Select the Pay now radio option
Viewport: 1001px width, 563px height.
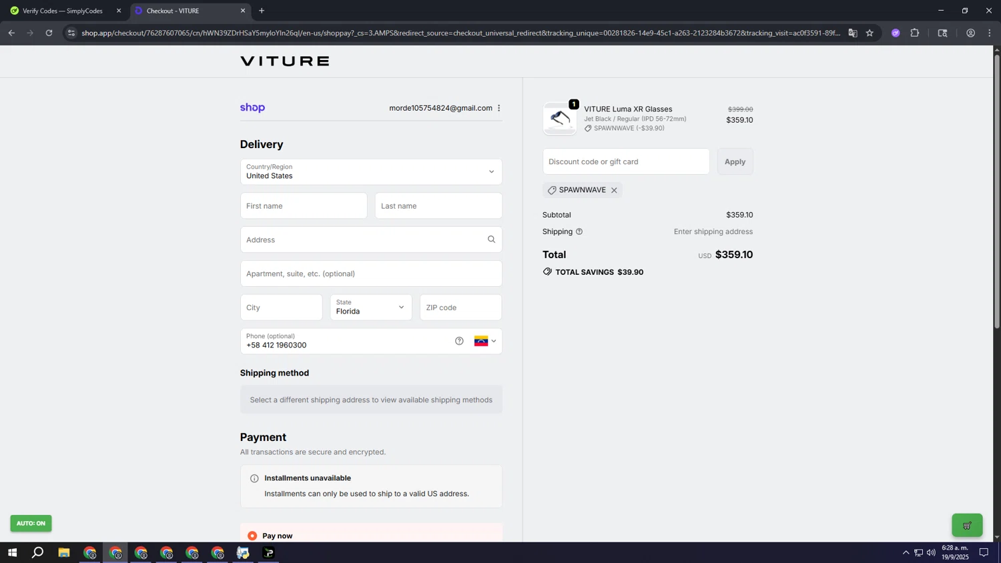[x=252, y=536]
